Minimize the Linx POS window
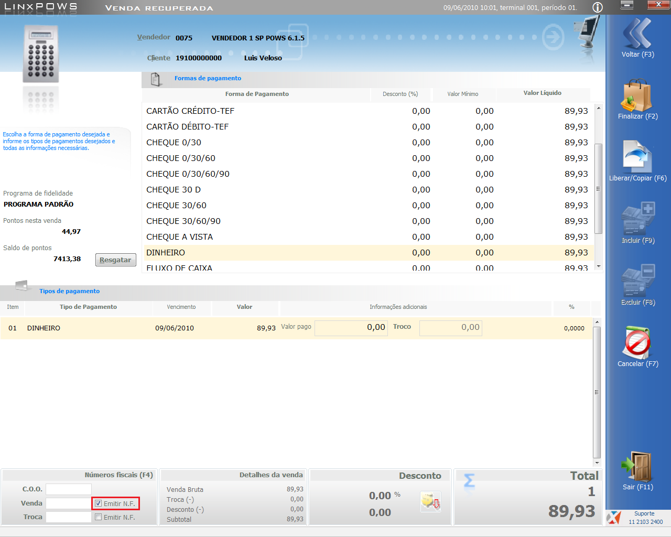The width and height of the screenshot is (671, 537). pyautogui.click(x=626, y=5)
